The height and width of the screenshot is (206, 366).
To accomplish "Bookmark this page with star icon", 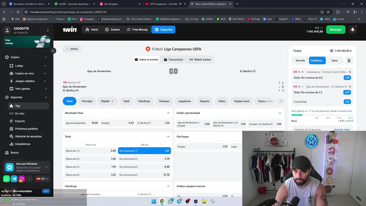I will (328, 12).
